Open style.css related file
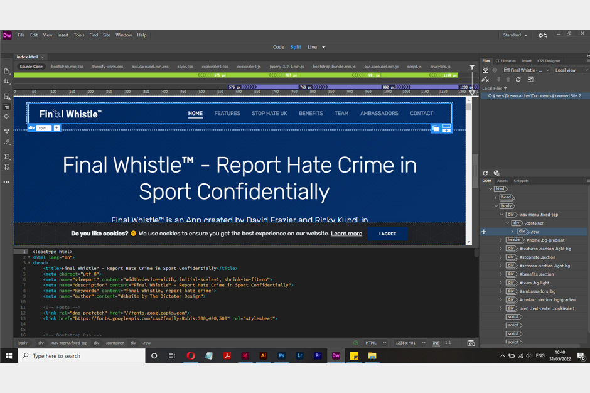Screen dimensions: 590x393 coord(185,67)
